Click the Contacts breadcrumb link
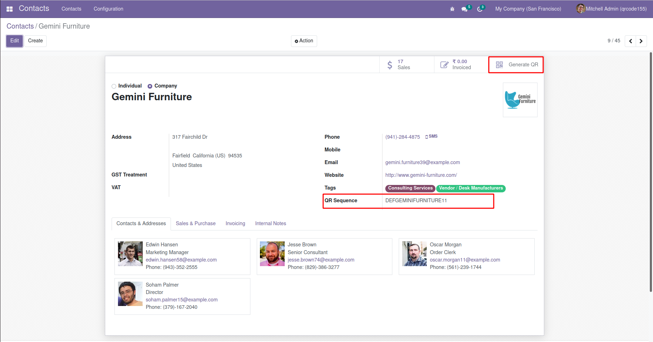This screenshot has height=342, width=653. [20, 26]
